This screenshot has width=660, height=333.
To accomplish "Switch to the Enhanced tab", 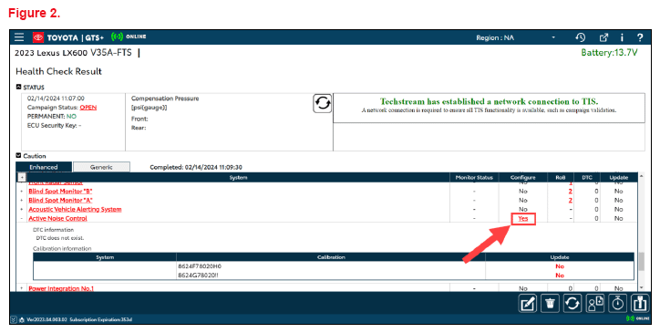I will (44, 167).
